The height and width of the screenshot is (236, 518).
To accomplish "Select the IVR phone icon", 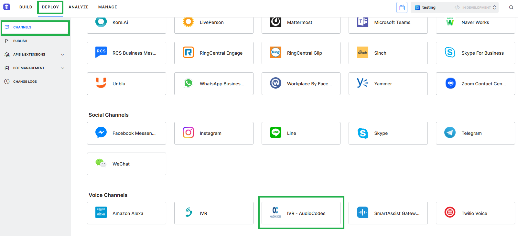I will click(x=189, y=212).
